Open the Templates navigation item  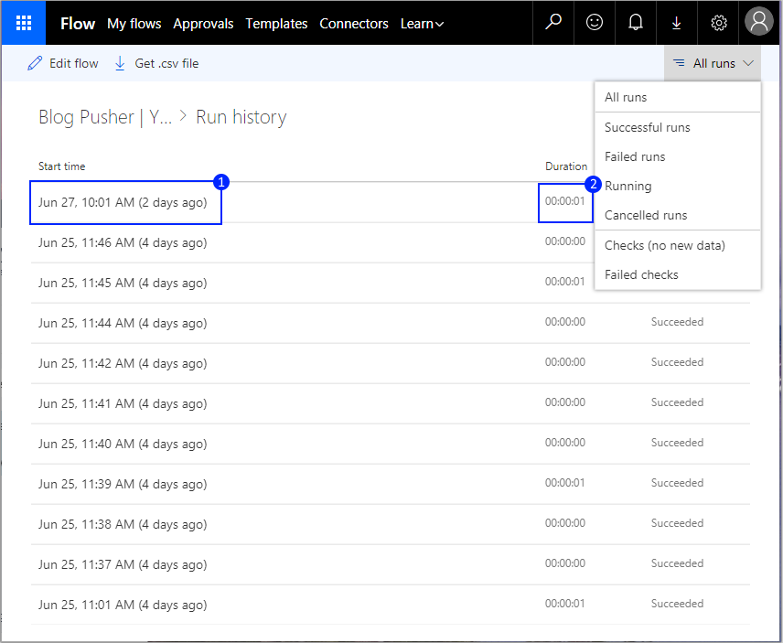pyautogui.click(x=276, y=24)
